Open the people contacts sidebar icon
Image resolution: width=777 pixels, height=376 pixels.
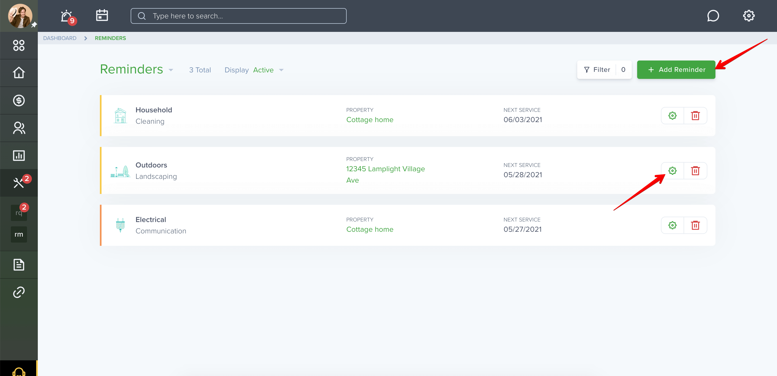(19, 128)
